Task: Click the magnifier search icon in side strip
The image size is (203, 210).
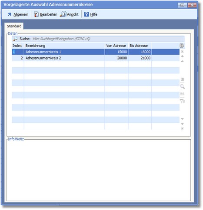Action: pyautogui.click(x=182, y=86)
